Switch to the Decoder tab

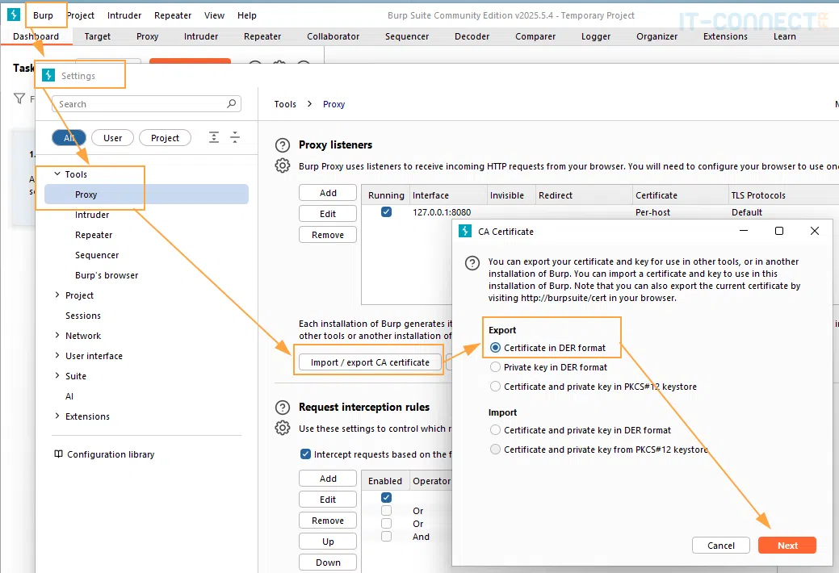click(x=472, y=36)
